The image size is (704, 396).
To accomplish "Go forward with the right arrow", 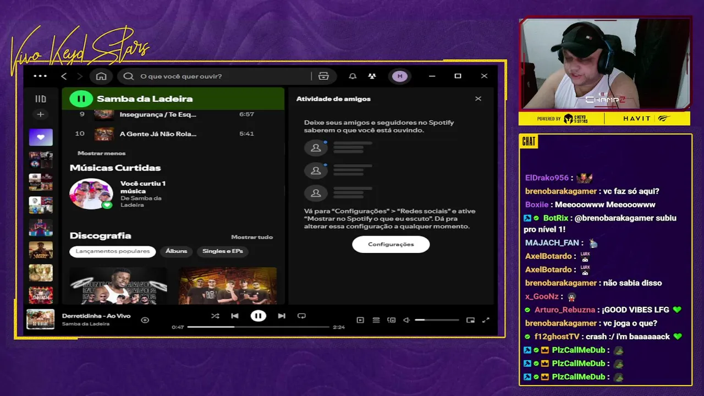I will 80,76.
